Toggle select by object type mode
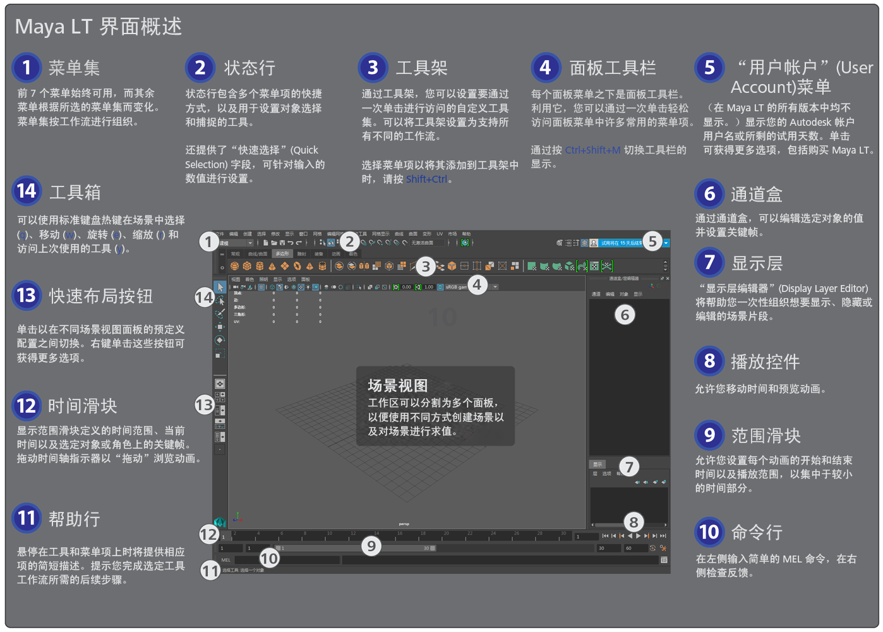 (x=331, y=243)
